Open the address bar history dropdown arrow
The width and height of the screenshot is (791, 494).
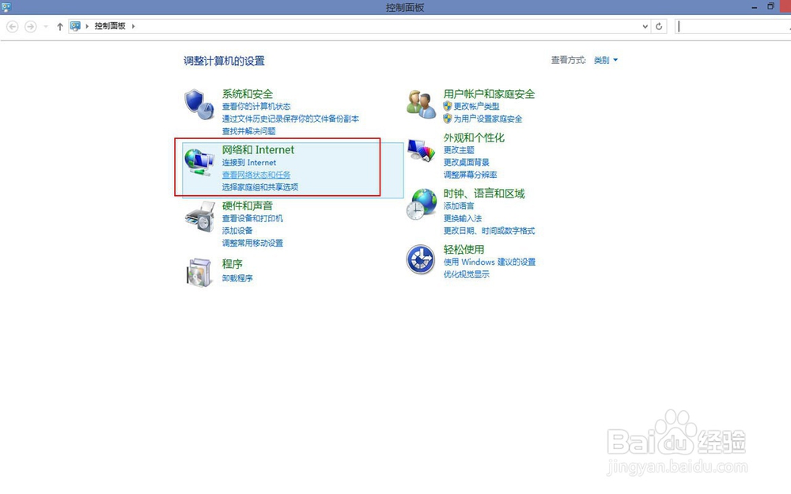tap(644, 26)
